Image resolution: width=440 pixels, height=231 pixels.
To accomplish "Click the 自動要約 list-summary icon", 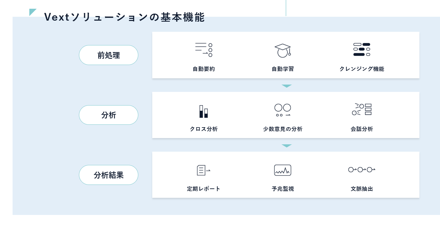I will (204, 50).
